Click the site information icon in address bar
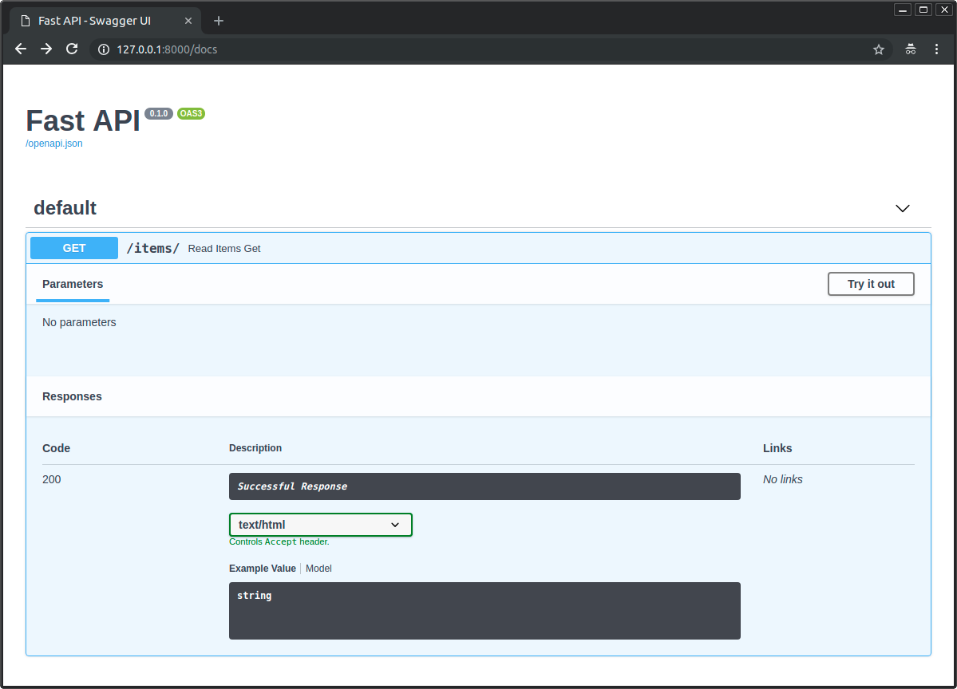The image size is (957, 689). pyautogui.click(x=103, y=49)
